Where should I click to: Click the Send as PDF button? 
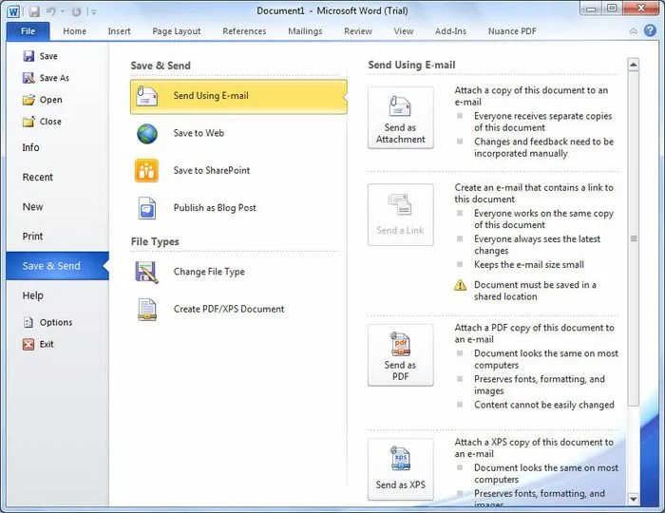401,355
